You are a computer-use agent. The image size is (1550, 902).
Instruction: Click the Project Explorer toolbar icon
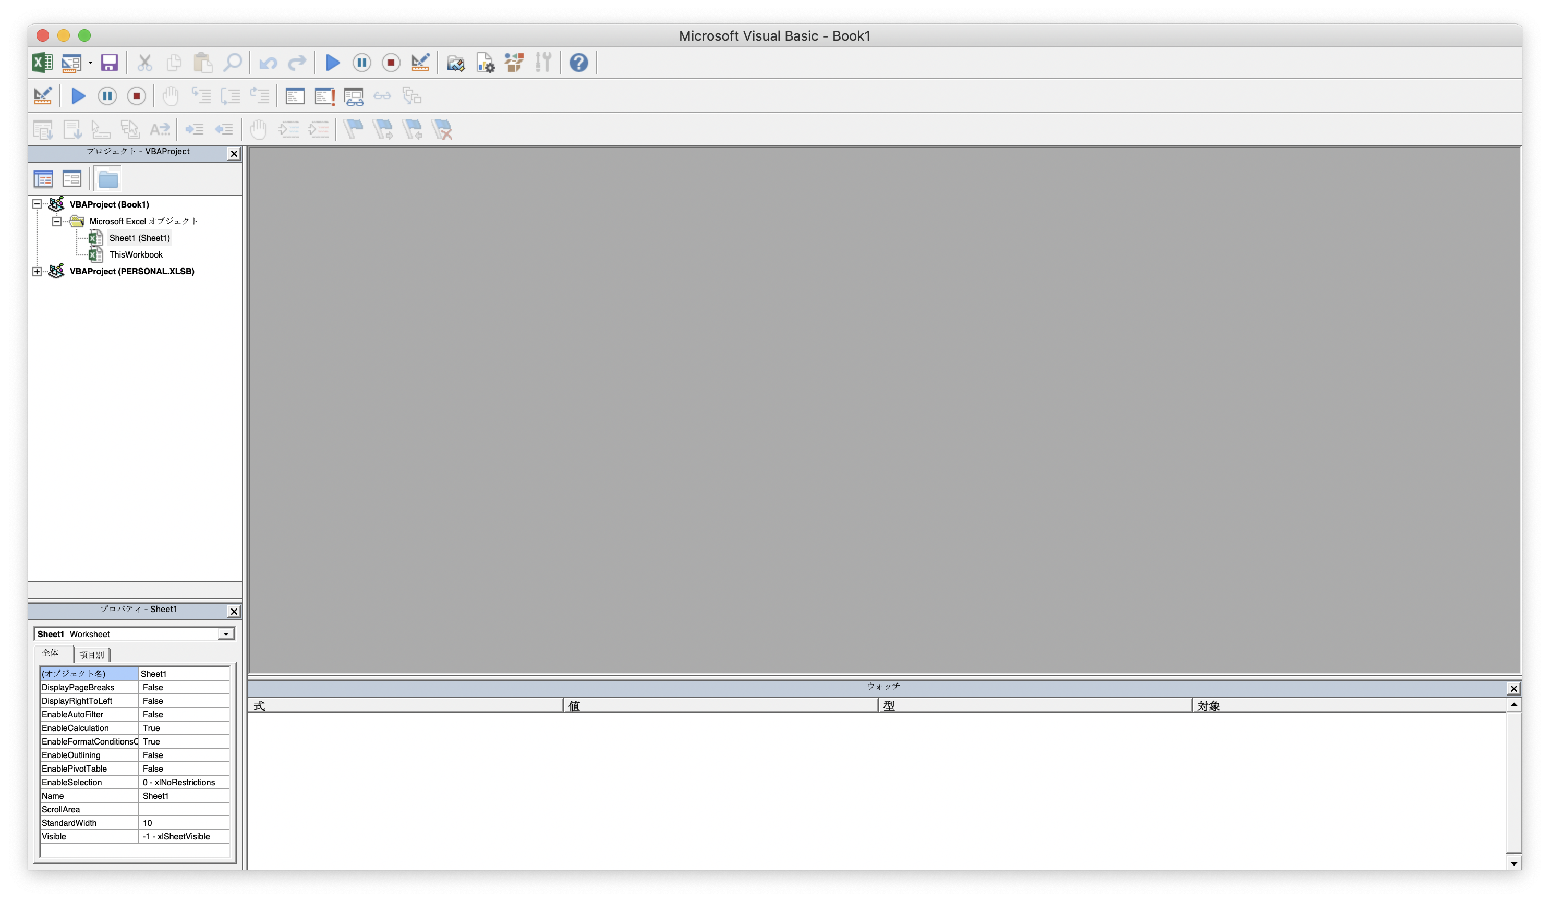coord(455,62)
